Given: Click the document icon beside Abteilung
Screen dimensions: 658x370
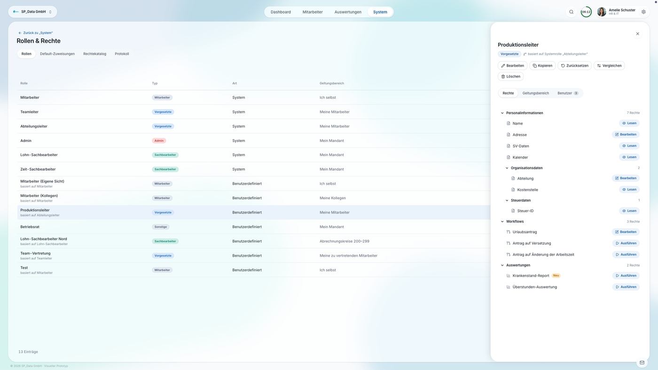Looking at the screenshot, I should (x=513, y=178).
